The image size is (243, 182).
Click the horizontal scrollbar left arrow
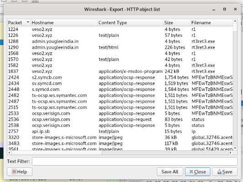9,152
